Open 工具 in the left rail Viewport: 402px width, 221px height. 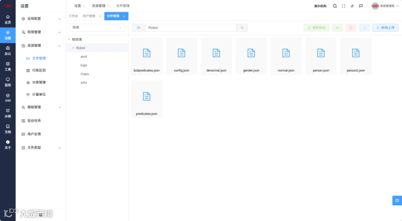(x=8, y=67)
